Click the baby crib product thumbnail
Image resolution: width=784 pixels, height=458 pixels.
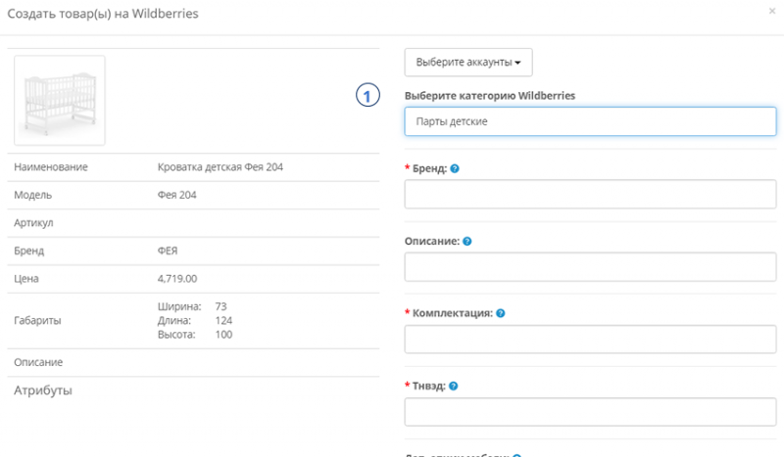point(60,100)
